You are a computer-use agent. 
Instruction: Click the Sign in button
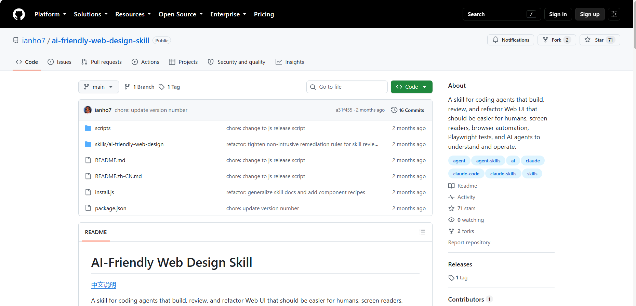(x=558, y=14)
